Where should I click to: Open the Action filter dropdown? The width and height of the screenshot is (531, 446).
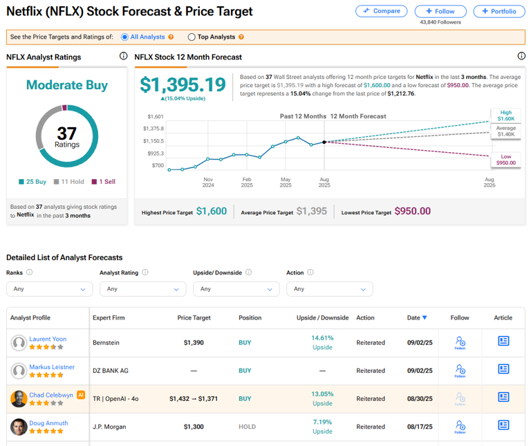pos(330,289)
